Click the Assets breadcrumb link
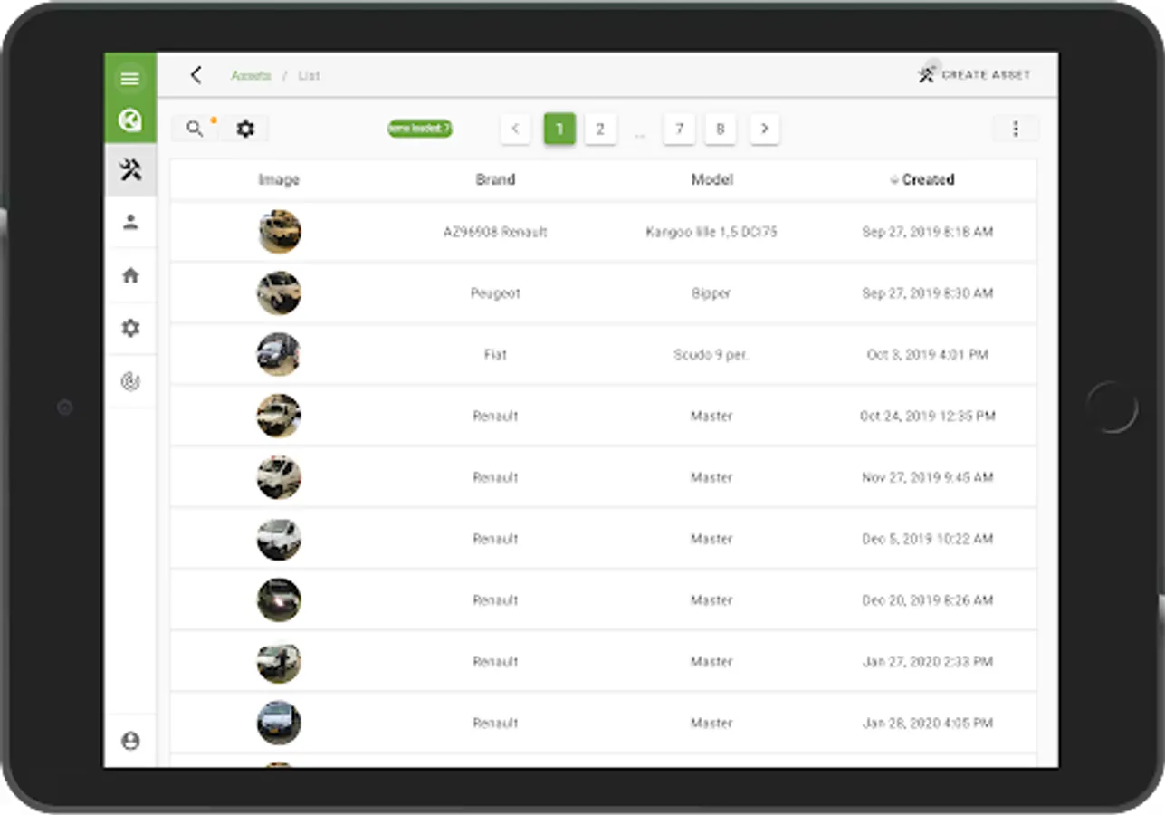This screenshot has height=815, width=1165. [251, 75]
